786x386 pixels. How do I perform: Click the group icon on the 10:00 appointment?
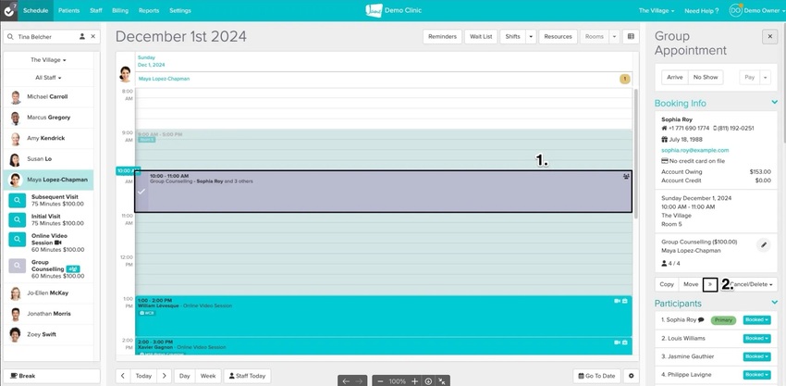tap(626, 176)
